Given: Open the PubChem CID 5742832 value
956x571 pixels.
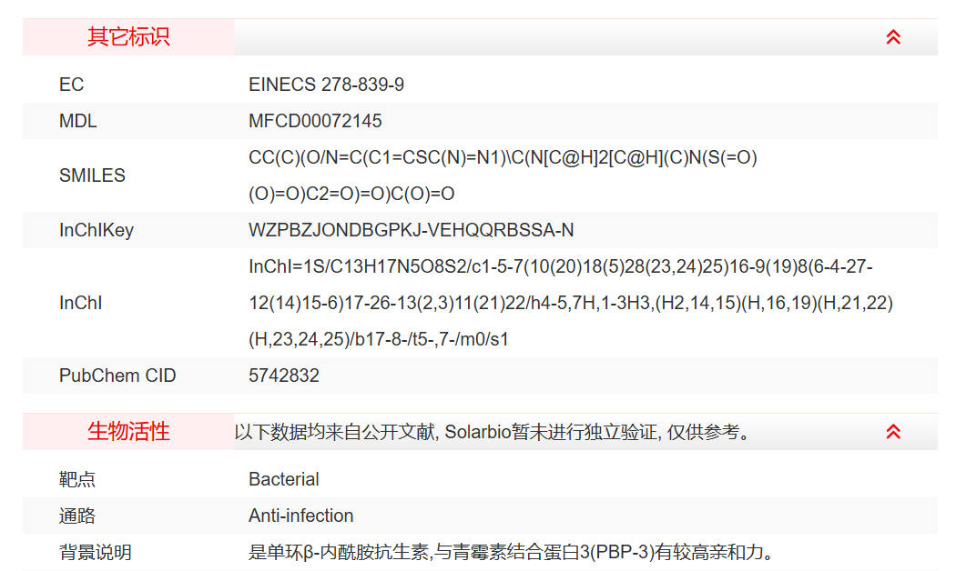Looking at the screenshot, I should [x=284, y=376].
